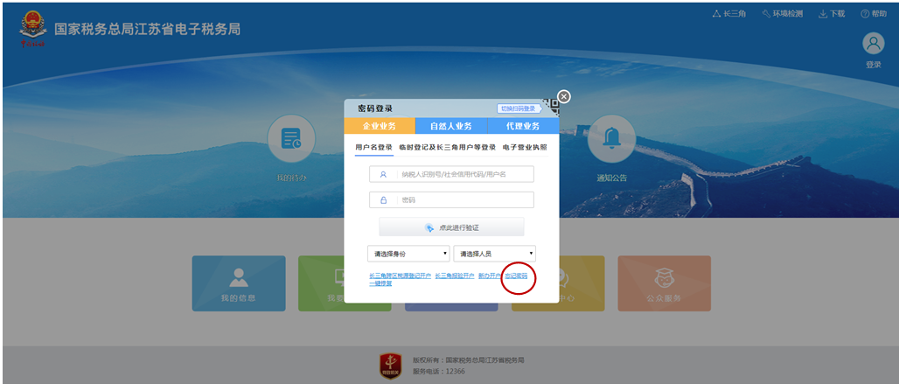
Task: Open the 我的信息 blue tile
Action: point(239,283)
